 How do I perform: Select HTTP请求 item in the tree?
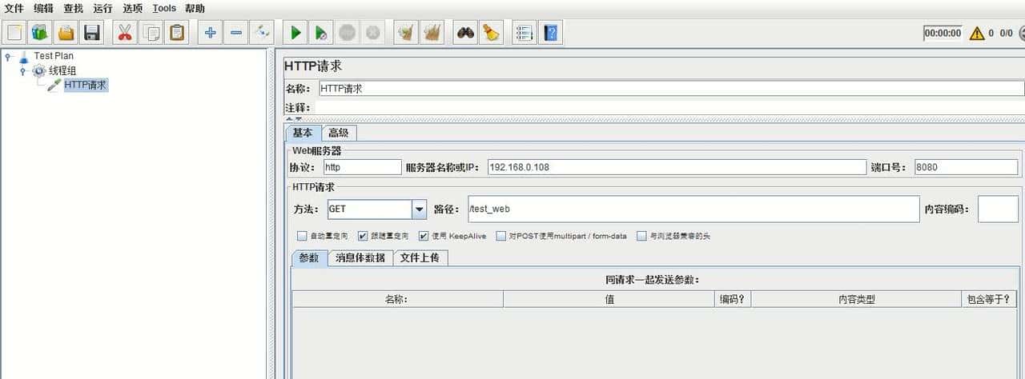85,85
